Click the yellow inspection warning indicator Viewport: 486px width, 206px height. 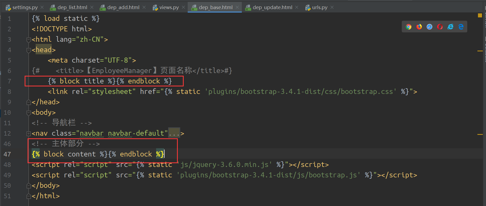480,16
